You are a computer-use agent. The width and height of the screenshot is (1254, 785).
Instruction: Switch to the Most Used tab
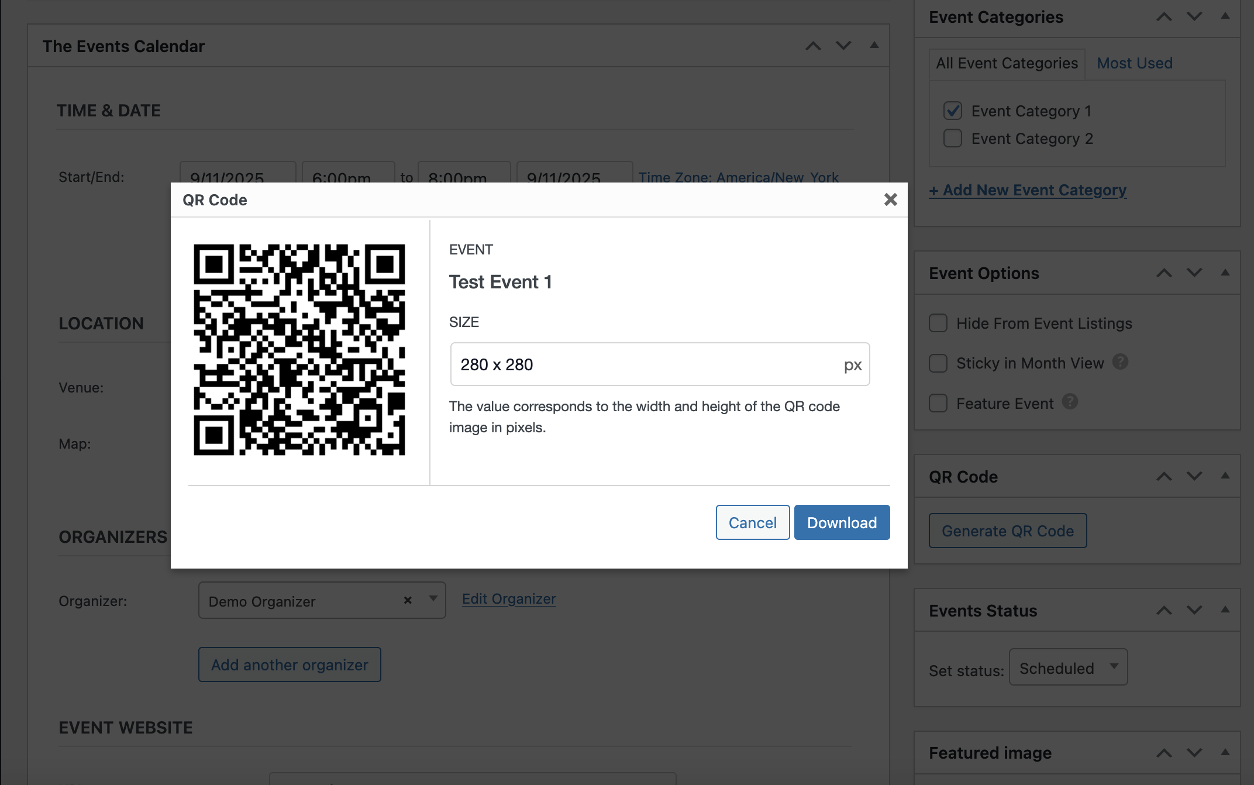[1134, 63]
